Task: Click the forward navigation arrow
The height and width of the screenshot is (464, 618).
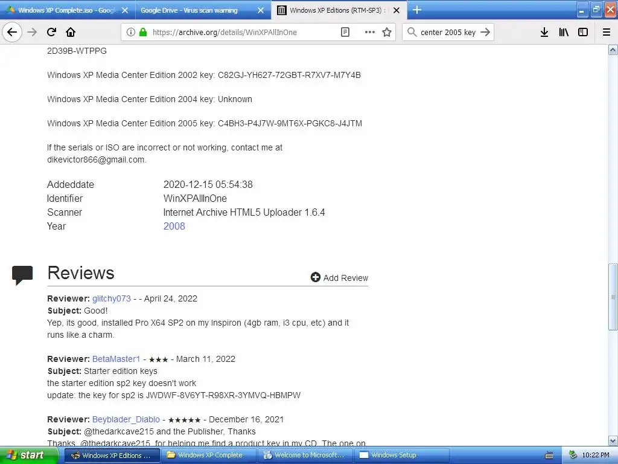Action: (32, 32)
